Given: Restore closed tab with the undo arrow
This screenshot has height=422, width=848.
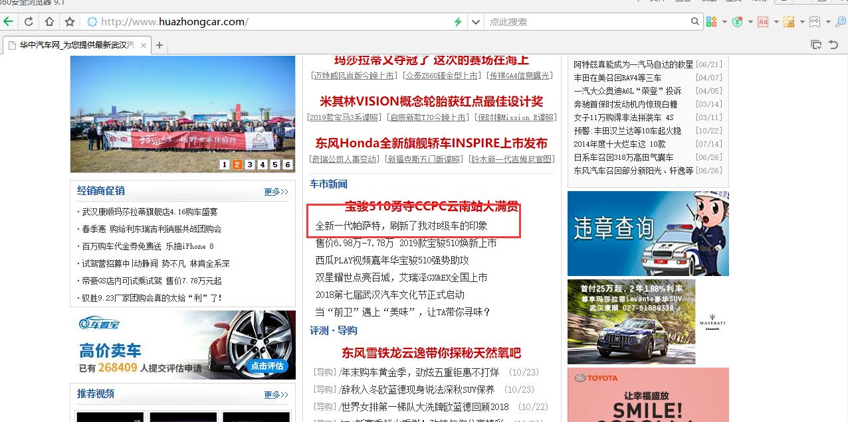Looking at the screenshot, I should point(833,45).
